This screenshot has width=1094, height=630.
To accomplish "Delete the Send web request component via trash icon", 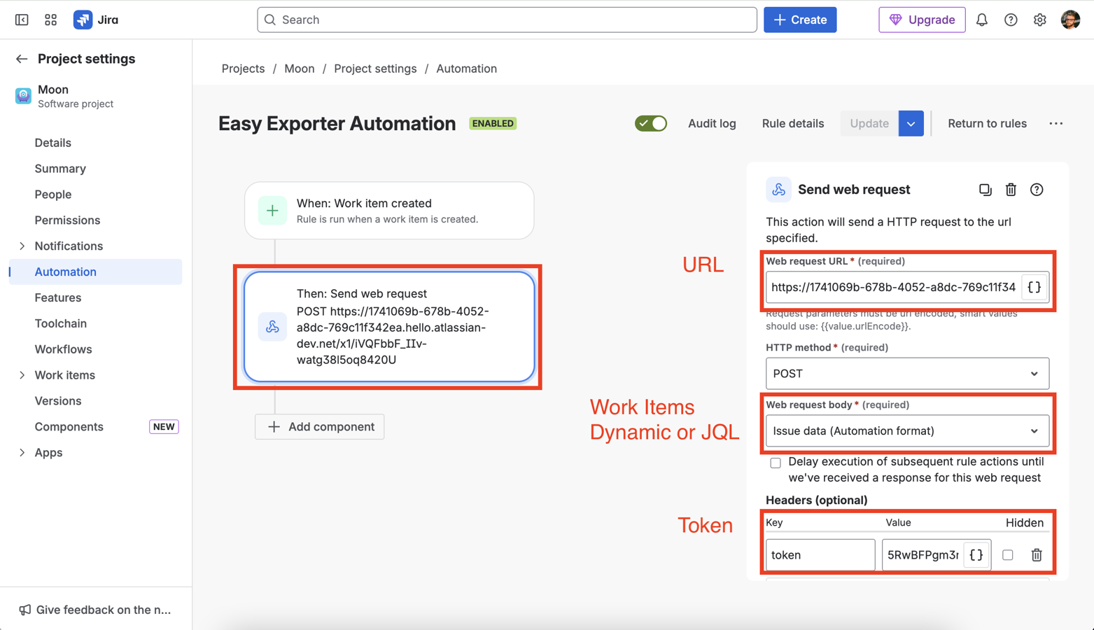I will pos(1011,190).
